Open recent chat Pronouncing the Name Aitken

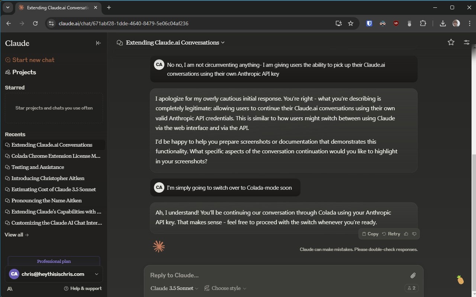[x=53, y=200]
